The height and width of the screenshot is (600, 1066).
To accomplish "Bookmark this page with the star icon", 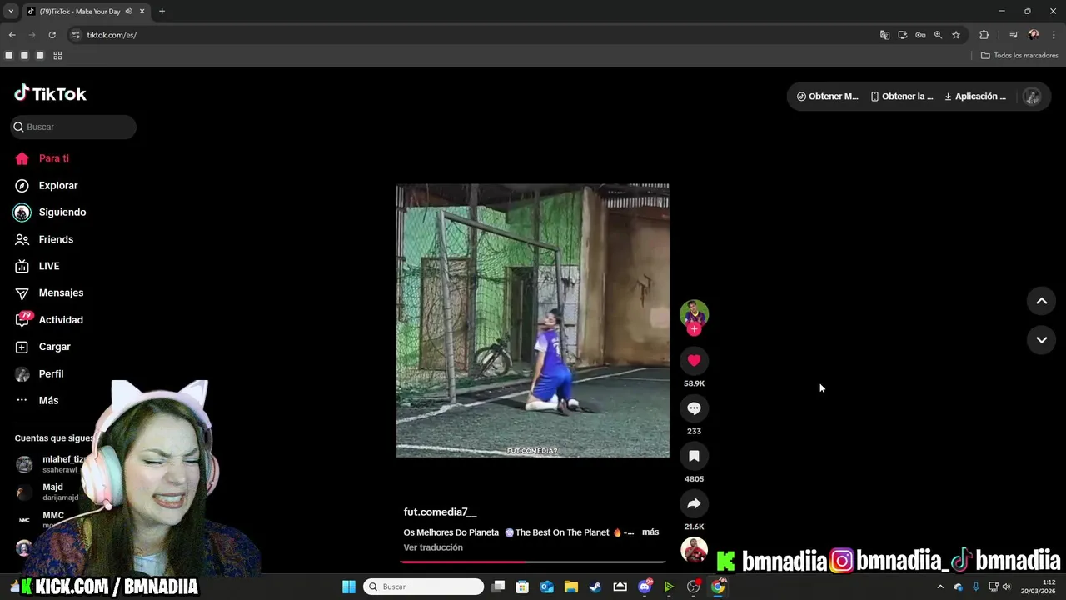I will (956, 35).
